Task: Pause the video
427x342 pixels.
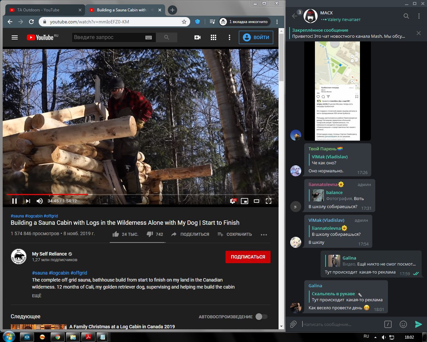Action: 14,201
